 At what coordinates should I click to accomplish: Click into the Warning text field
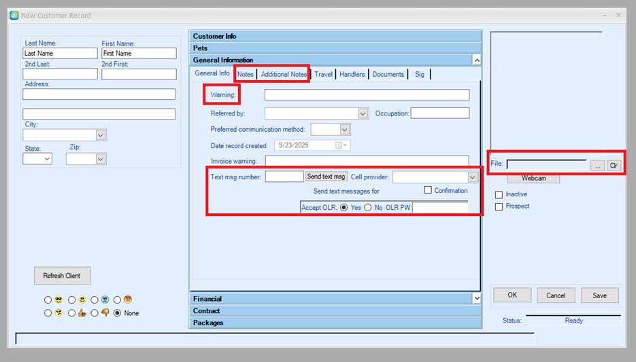click(x=367, y=95)
